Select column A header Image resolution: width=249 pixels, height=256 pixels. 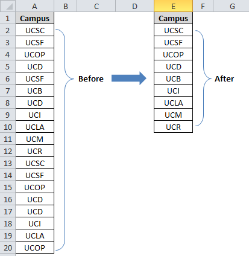pyautogui.click(x=35, y=6)
